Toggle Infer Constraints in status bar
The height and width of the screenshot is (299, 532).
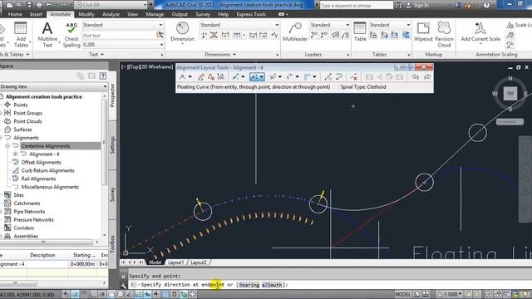[66, 294]
